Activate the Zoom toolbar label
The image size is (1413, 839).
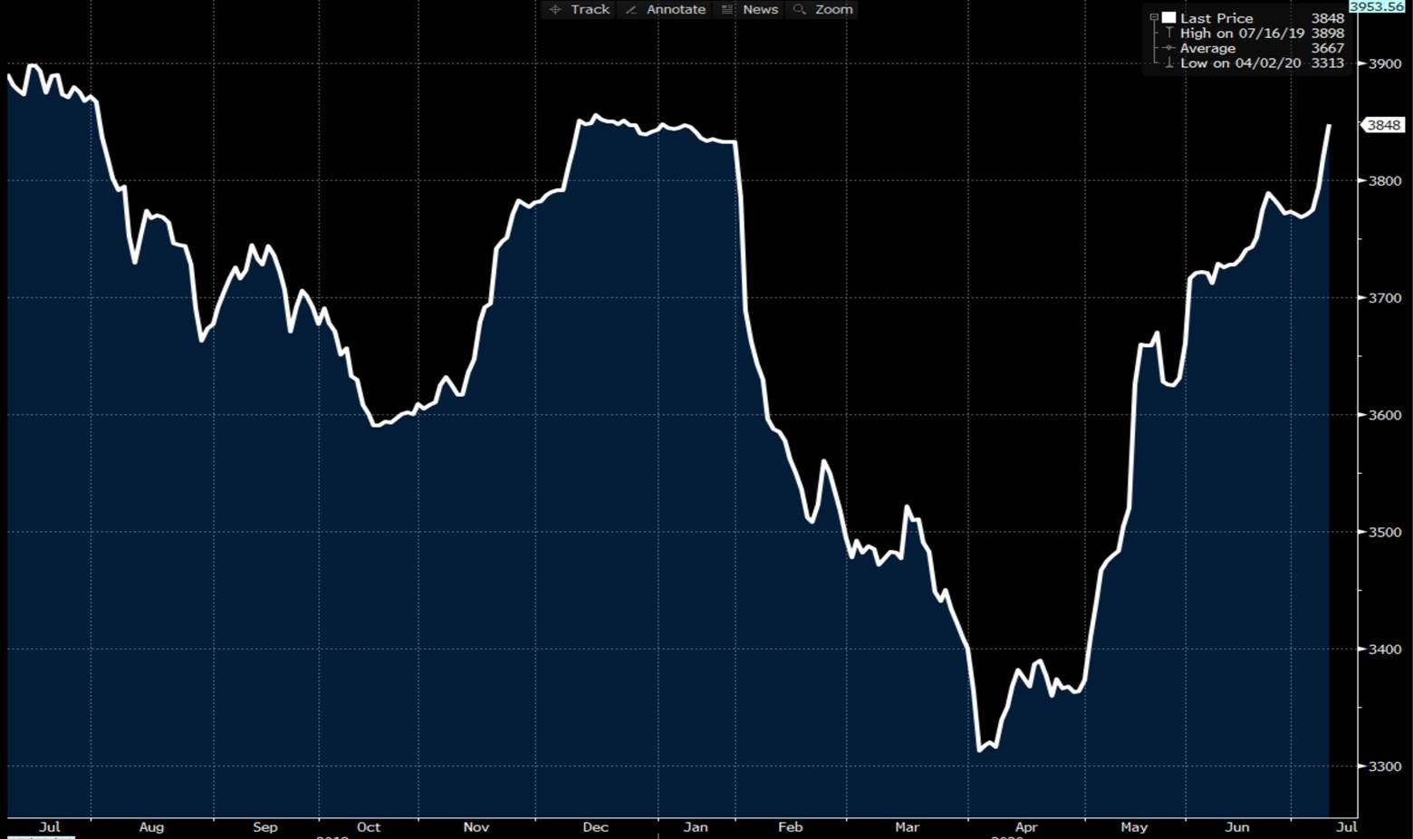tap(833, 9)
